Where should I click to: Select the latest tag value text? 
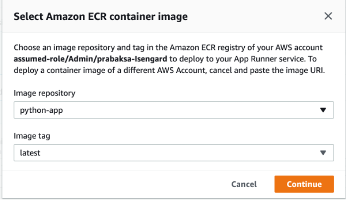(30, 153)
